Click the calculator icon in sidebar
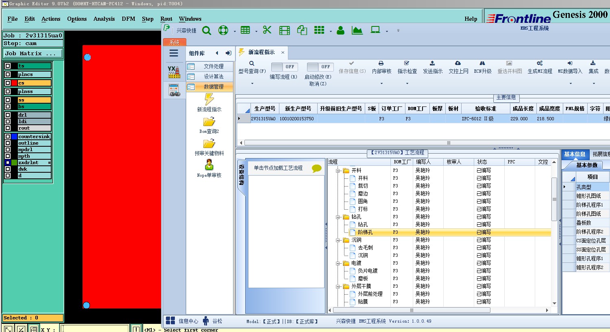Viewport: 610px width, 332px height. tap(174, 90)
